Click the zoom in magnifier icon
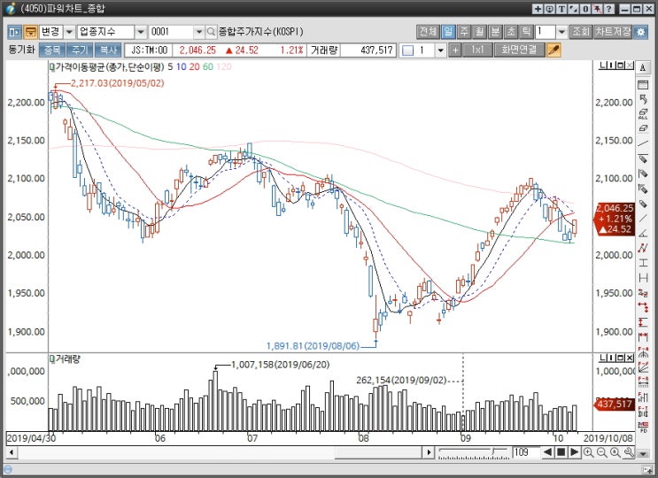658x478 pixels. coord(588,452)
